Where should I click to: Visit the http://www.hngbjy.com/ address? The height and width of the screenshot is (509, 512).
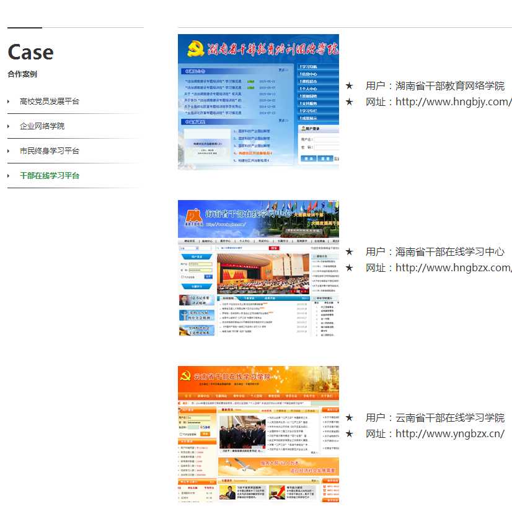pos(454,102)
